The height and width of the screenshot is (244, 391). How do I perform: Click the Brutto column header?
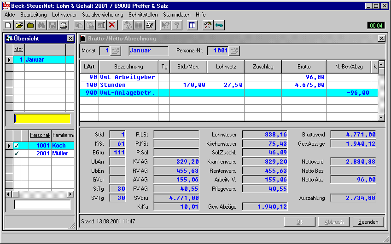coord(304,67)
